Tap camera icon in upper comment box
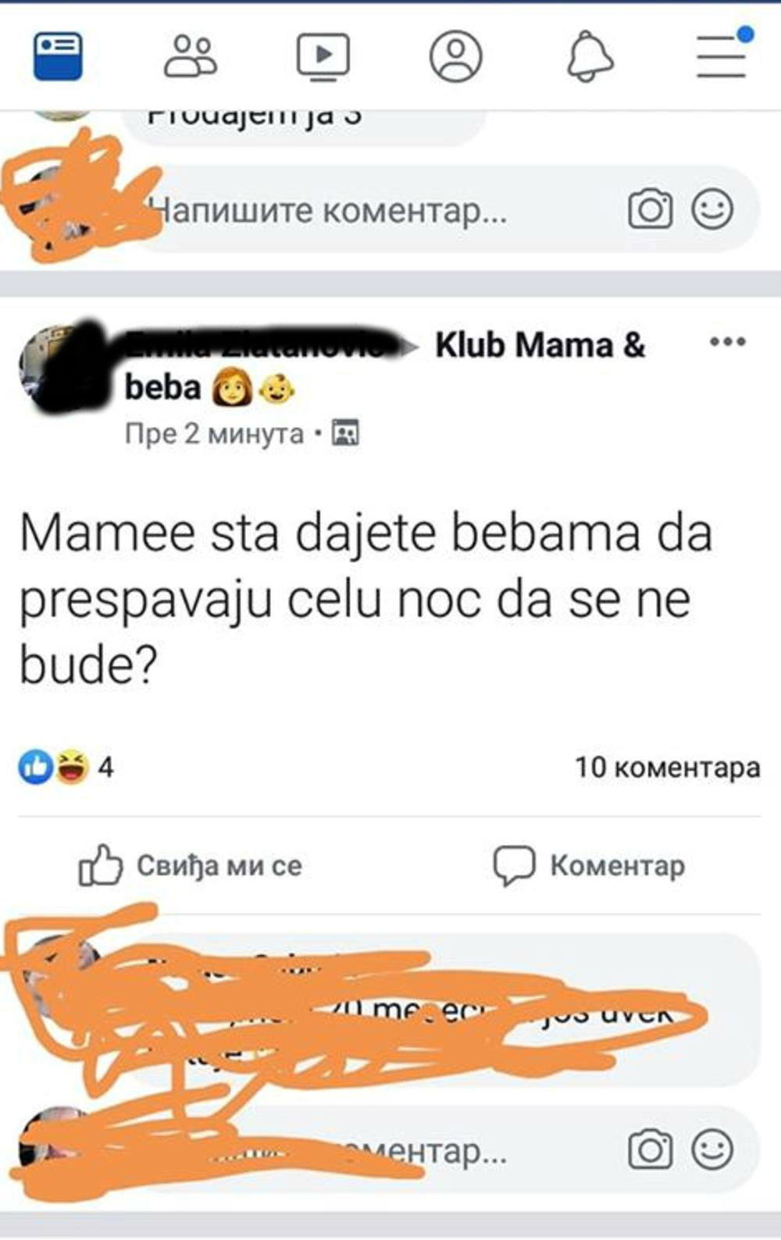The width and height of the screenshot is (781, 1240). (x=650, y=209)
